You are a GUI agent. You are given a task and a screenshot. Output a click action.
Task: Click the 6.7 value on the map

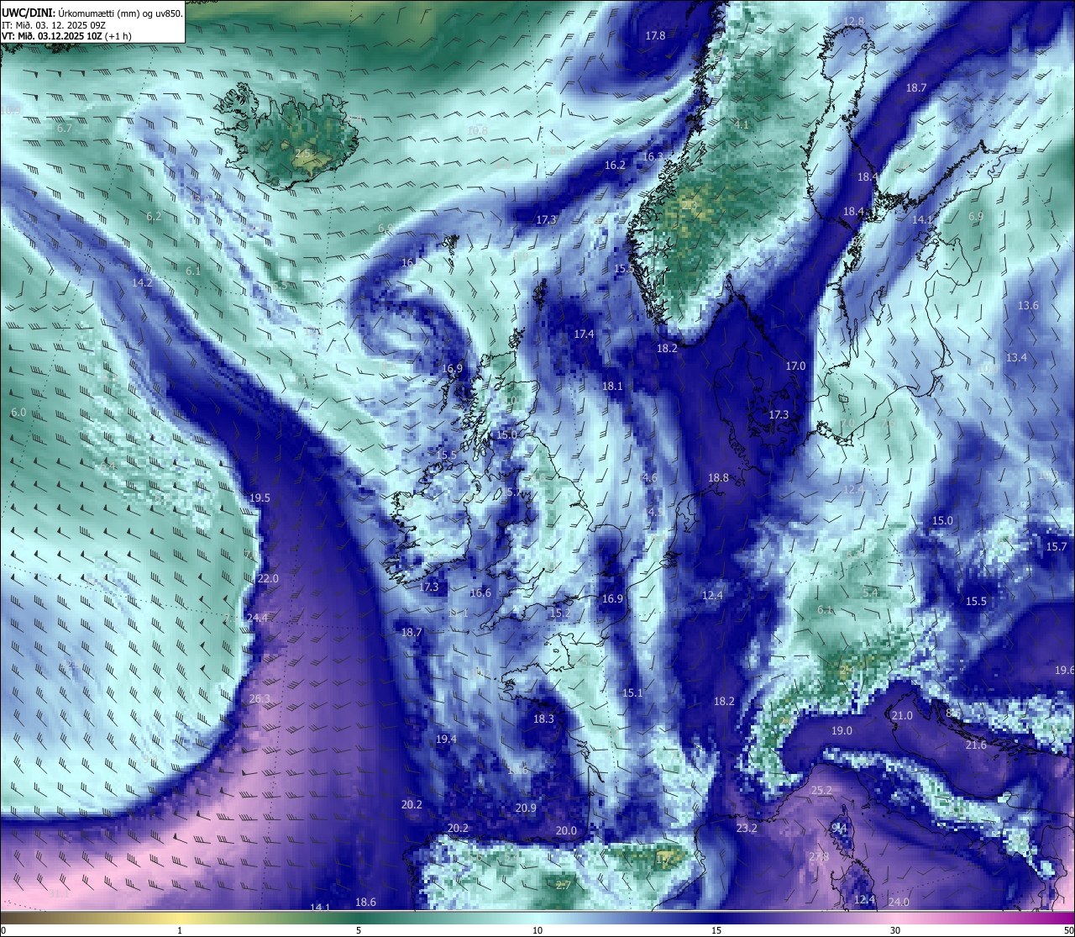click(x=64, y=129)
